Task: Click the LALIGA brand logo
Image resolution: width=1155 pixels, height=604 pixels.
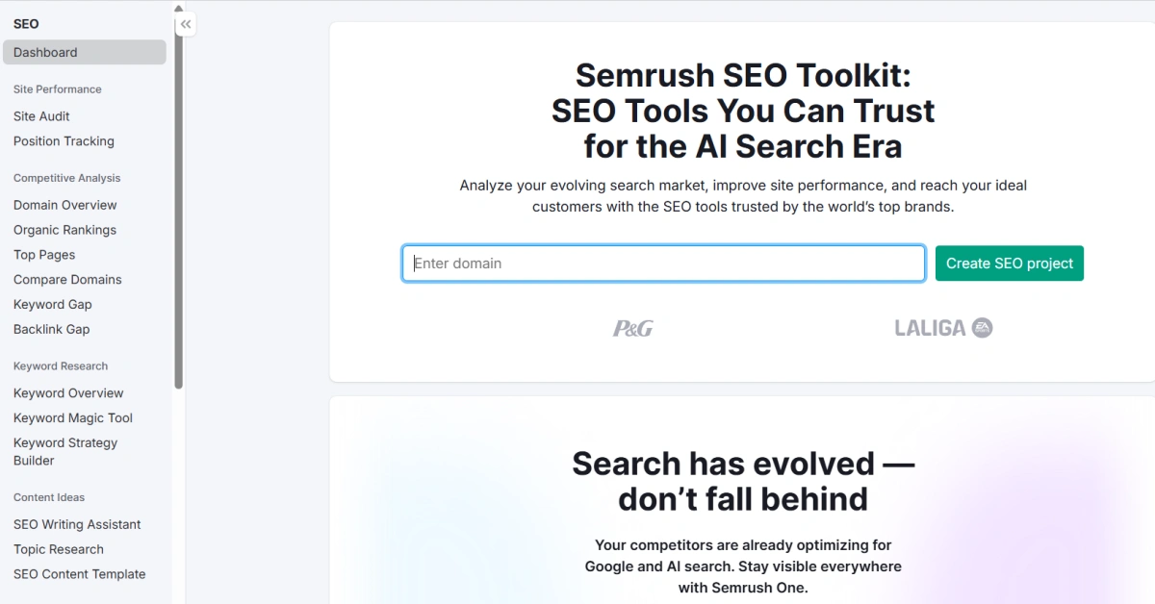Action: click(942, 328)
